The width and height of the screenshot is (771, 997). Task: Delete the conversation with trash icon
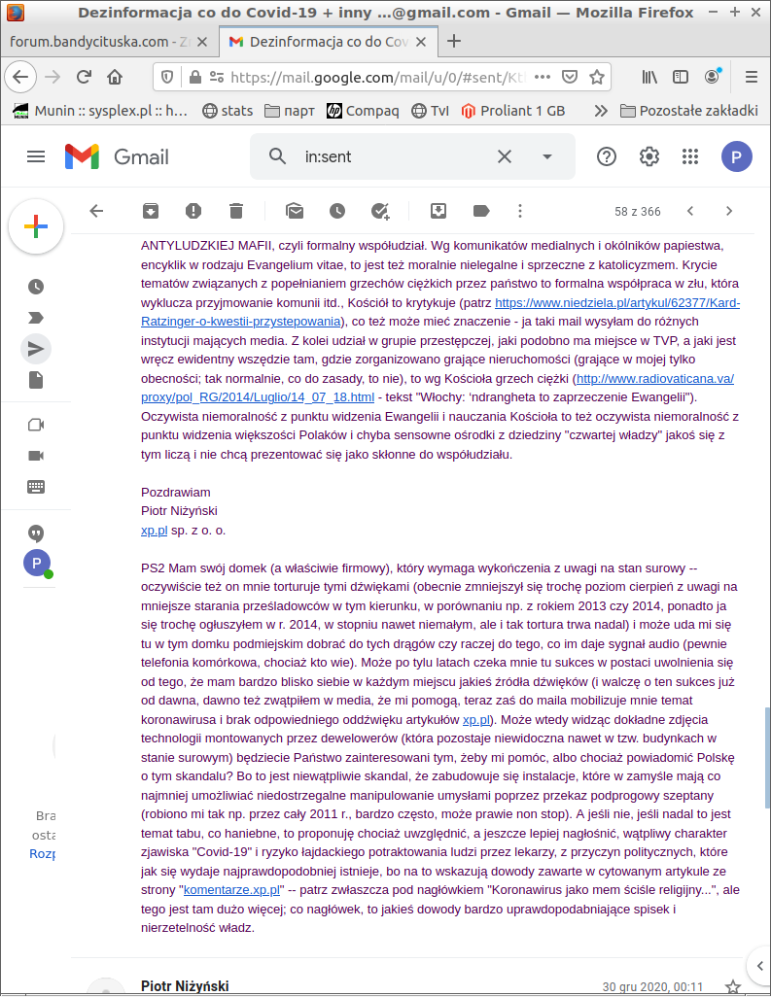236,211
